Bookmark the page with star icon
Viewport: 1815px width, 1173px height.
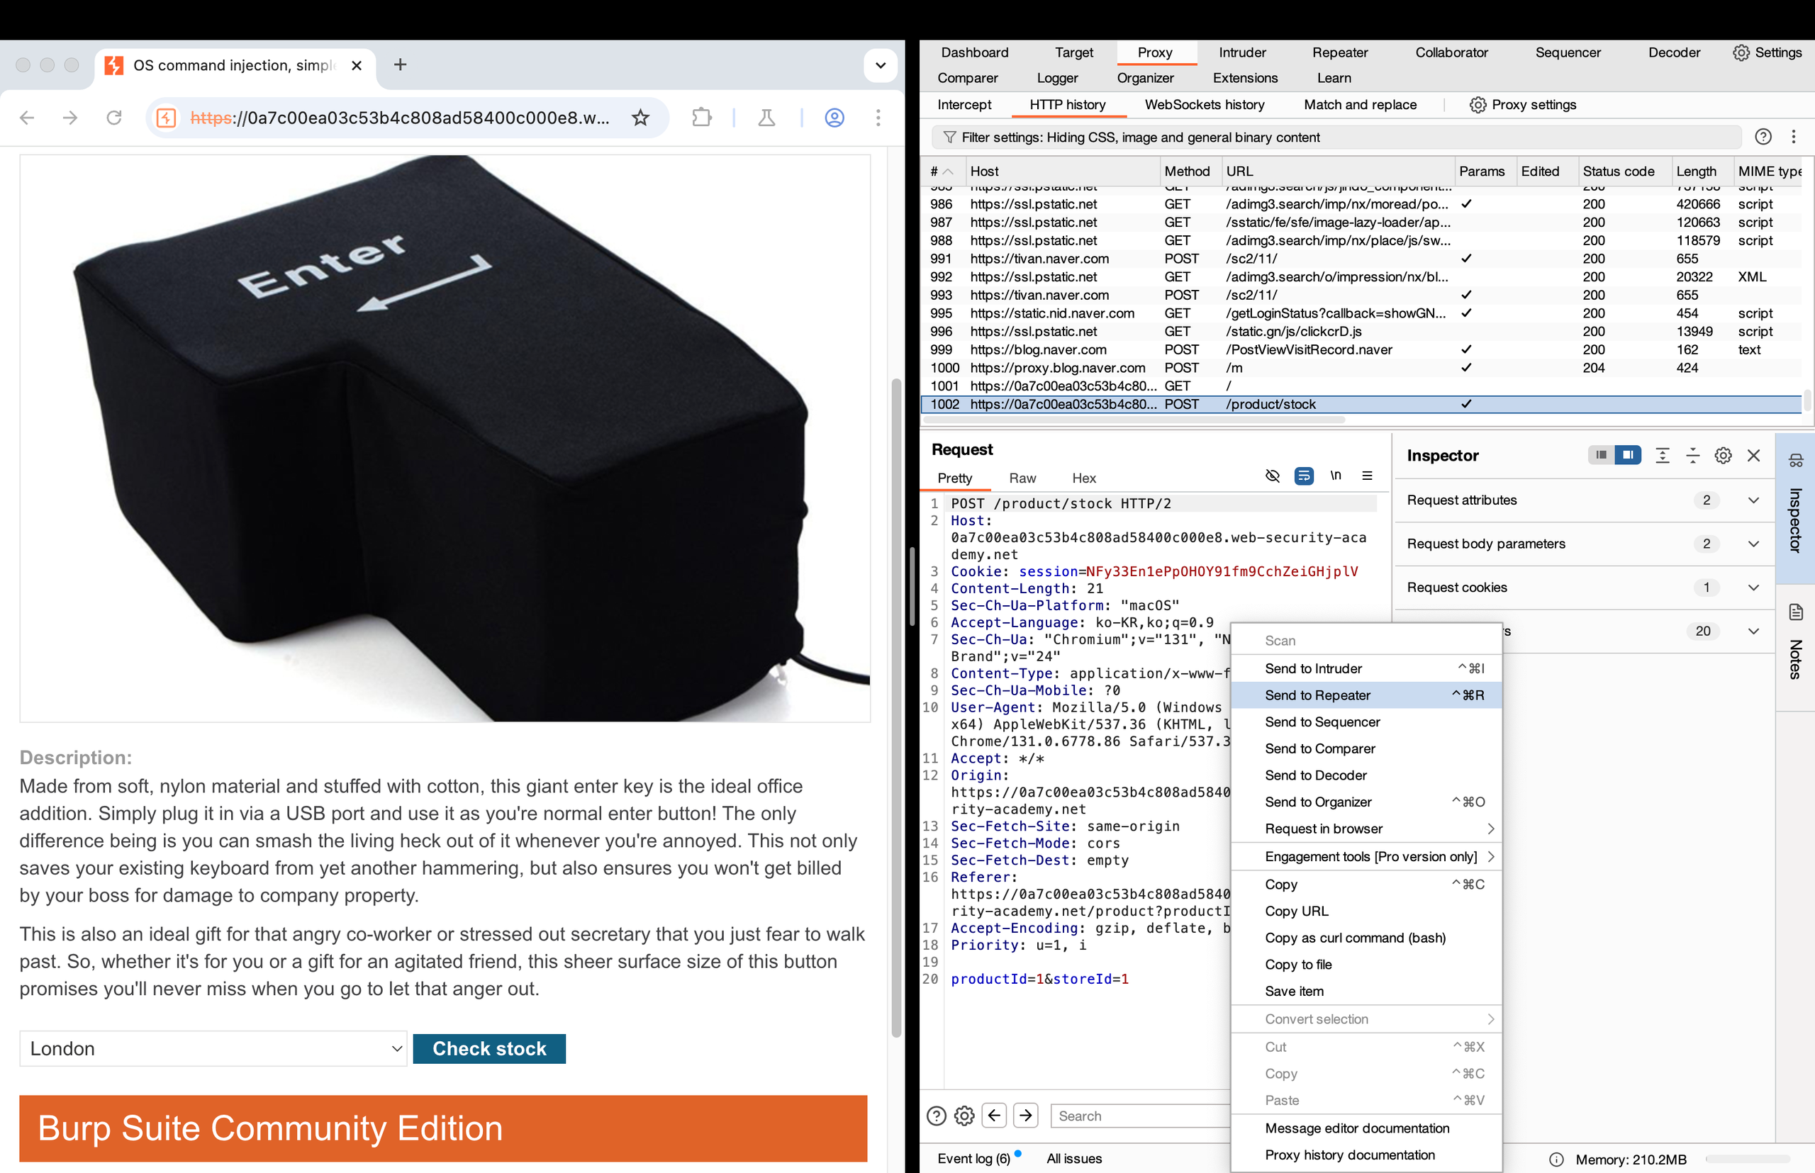pos(641,118)
